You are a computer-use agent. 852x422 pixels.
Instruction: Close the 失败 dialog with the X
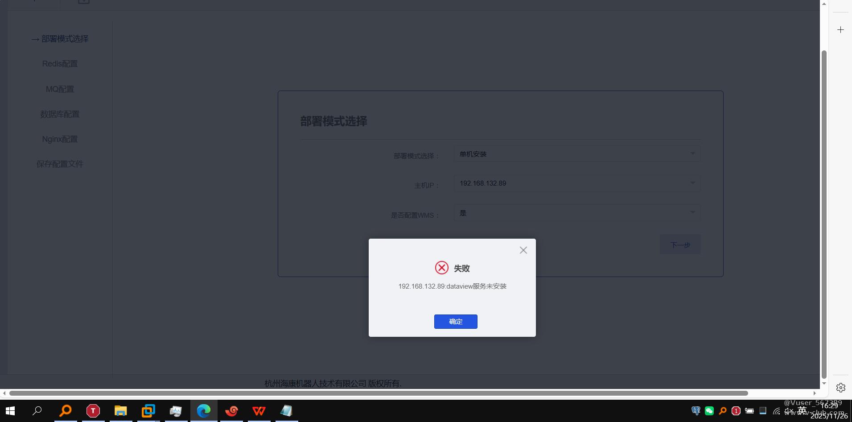[x=523, y=250]
